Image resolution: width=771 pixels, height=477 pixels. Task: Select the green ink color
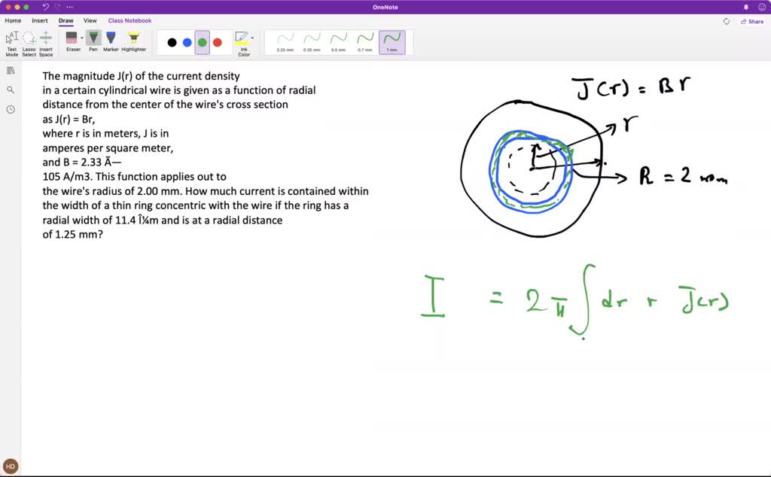point(202,43)
